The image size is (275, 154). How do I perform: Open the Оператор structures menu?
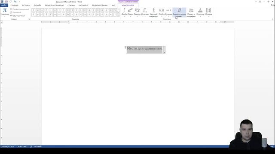(200, 12)
